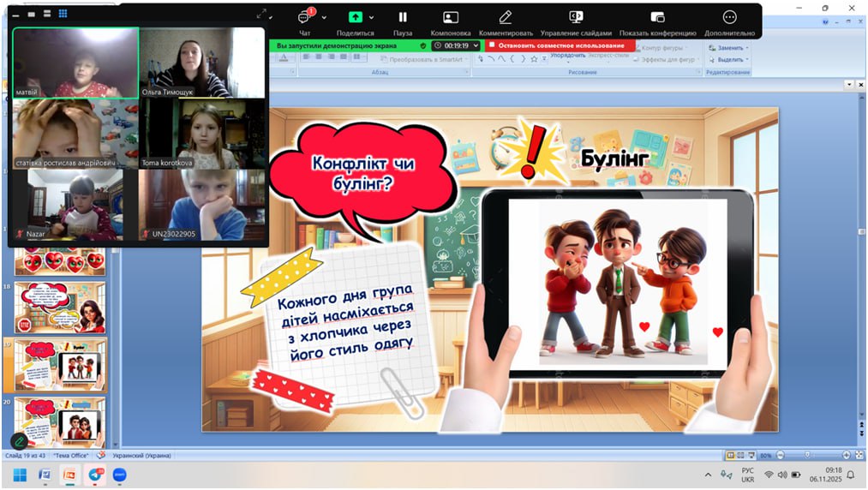The image size is (868, 490).
Task: Open Windows Start menu
Action: pos(19,475)
